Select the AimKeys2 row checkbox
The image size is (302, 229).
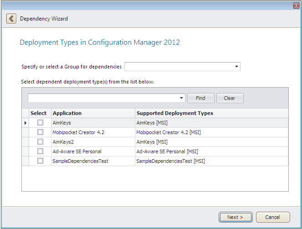click(40, 142)
